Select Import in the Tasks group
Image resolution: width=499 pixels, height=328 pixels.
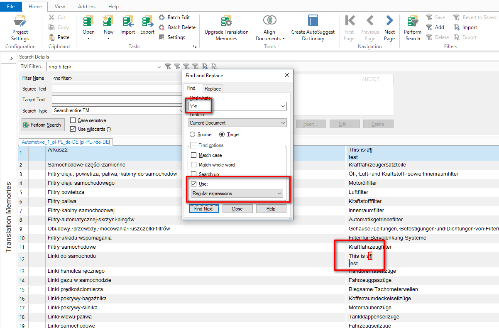point(127,25)
